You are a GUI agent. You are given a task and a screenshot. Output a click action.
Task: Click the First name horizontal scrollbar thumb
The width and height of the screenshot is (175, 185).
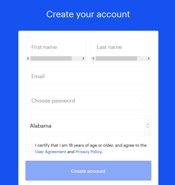pos(51,59)
